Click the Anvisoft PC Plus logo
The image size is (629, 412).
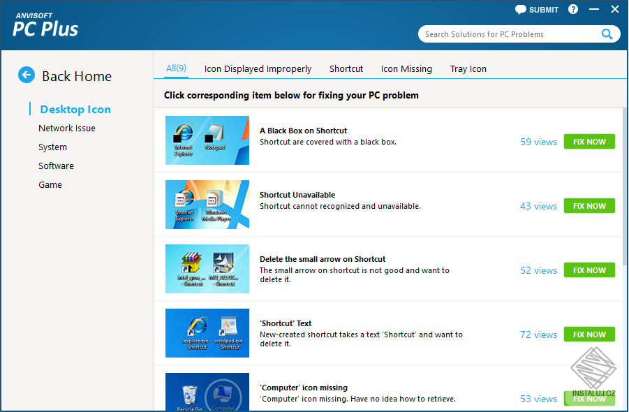pos(45,25)
